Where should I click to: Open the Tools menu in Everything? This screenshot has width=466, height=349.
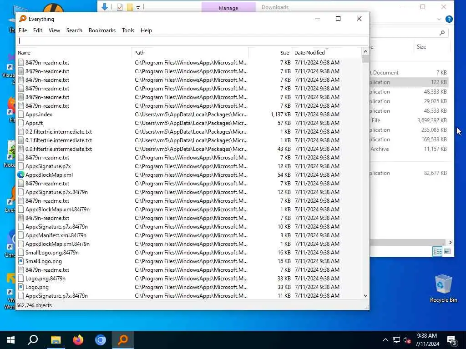128,30
